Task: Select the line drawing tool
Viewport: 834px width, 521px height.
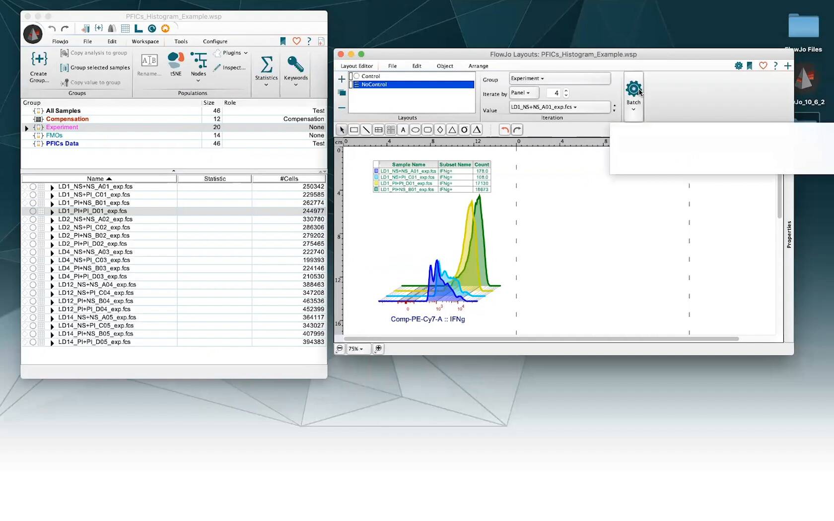Action: (366, 130)
